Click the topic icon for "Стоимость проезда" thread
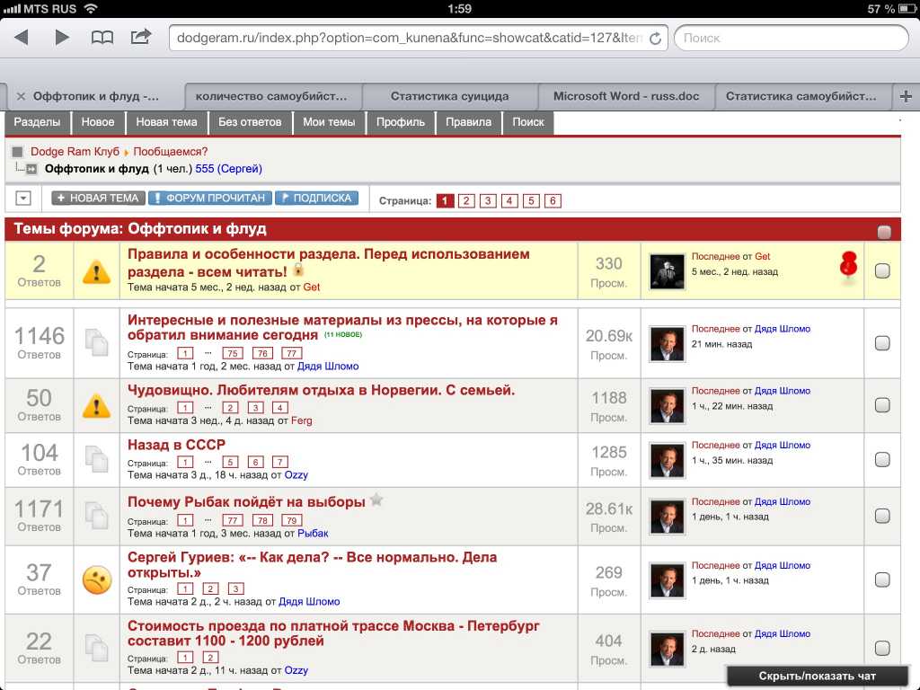 (x=97, y=648)
